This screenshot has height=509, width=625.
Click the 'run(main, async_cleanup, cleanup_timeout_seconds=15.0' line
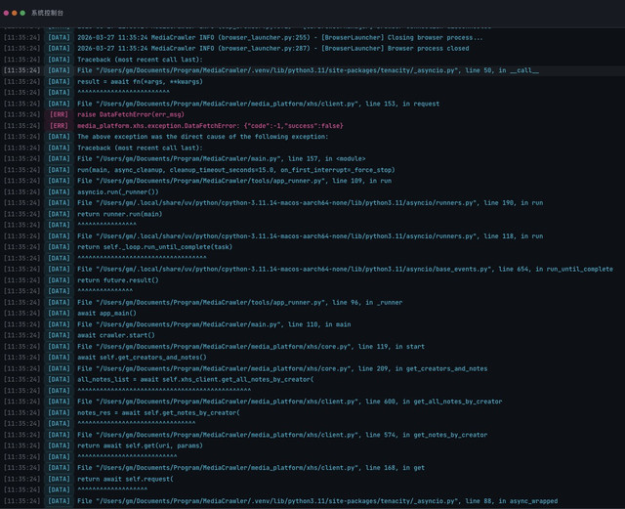236,170
